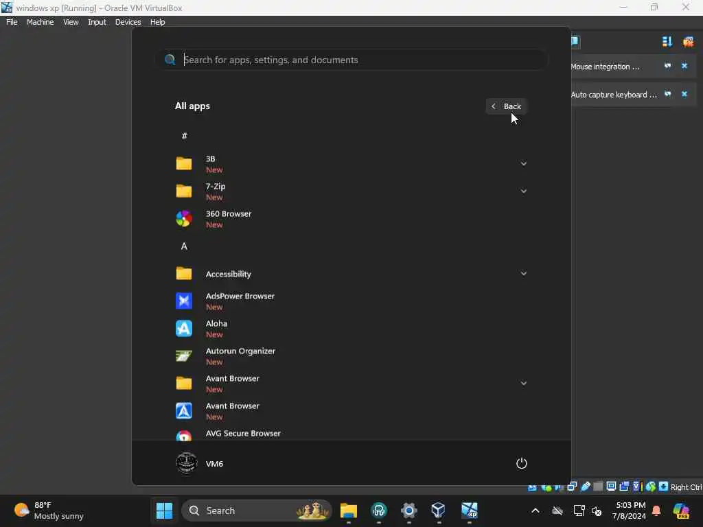Open the VM6 user account avatar

tap(186, 463)
